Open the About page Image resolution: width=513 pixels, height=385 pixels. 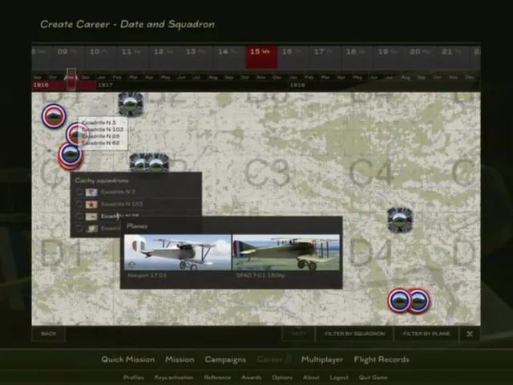(311, 378)
